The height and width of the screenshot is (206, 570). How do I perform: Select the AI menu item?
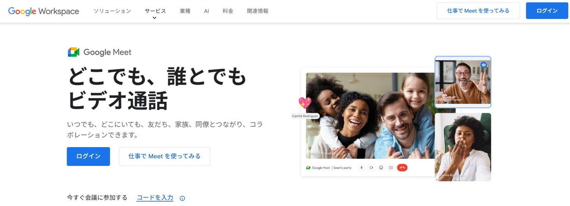point(207,11)
